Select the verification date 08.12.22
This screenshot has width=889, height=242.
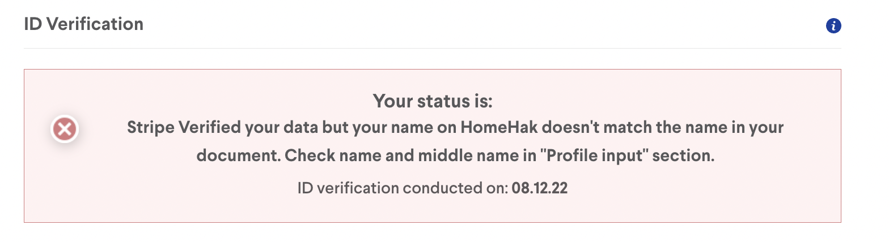point(539,188)
